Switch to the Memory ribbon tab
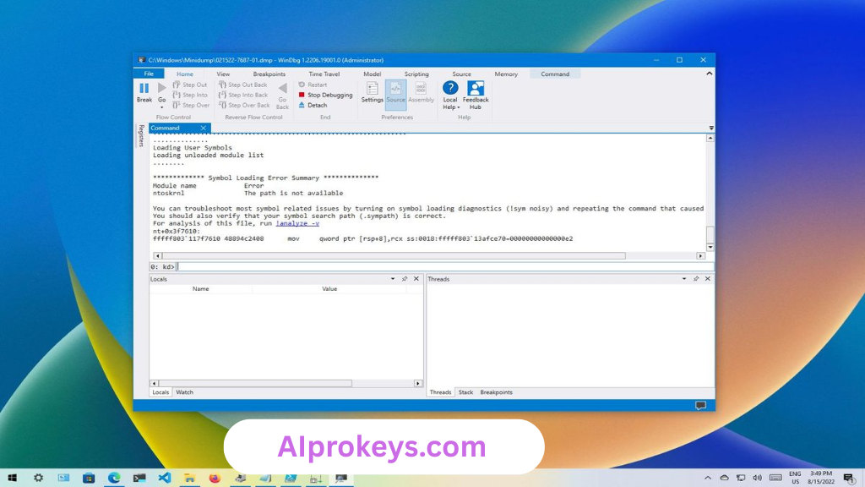The width and height of the screenshot is (865, 487). pos(506,74)
